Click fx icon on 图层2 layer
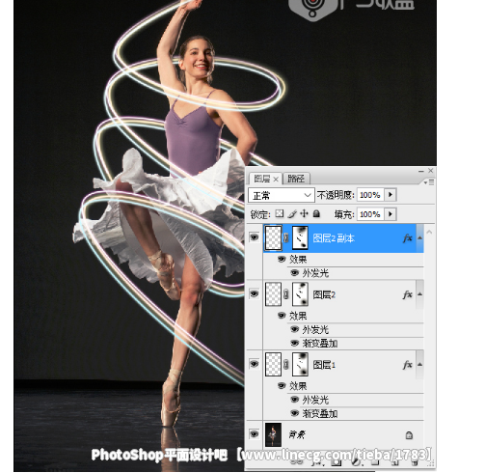The image size is (485, 473). coord(408,294)
